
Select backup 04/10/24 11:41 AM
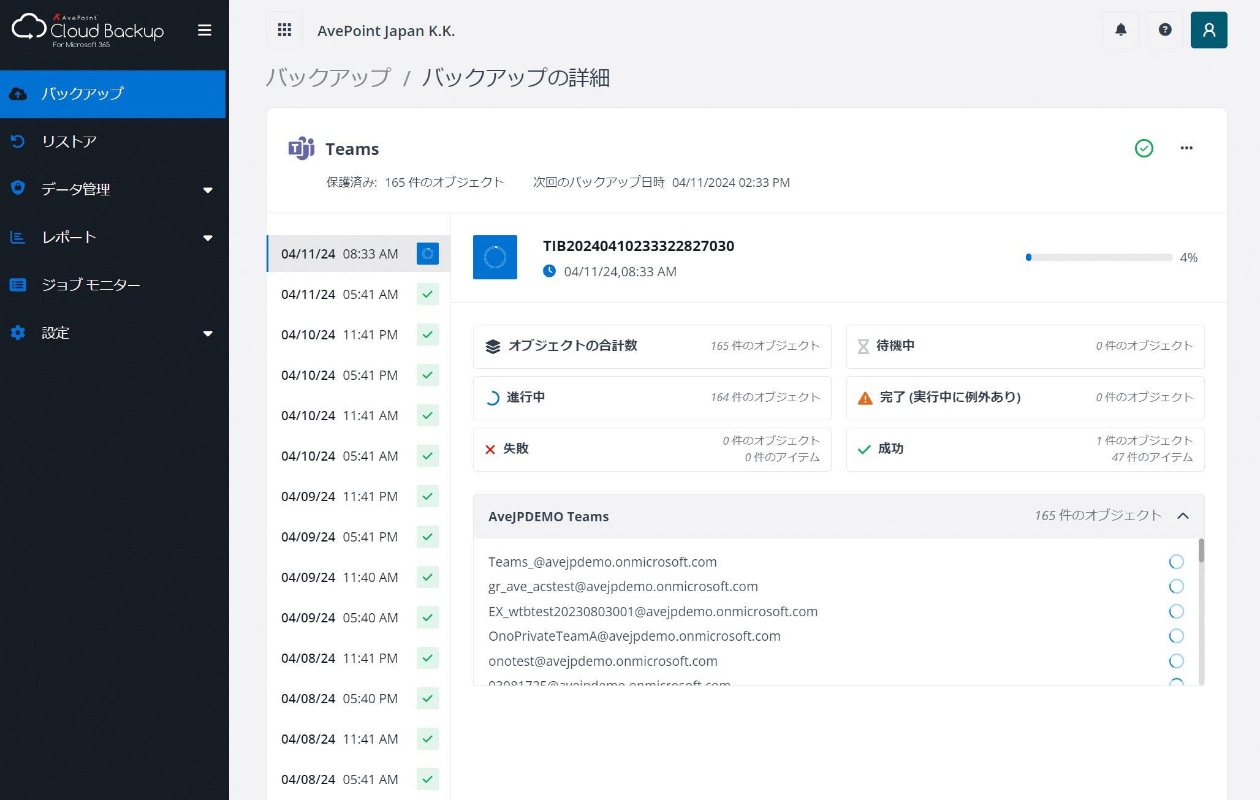(x=359, y=415)
